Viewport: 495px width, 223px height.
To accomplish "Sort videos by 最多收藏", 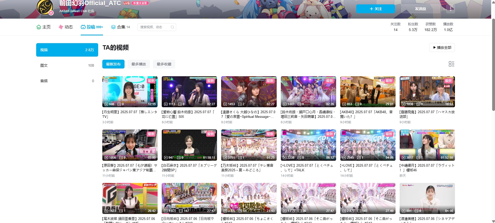I will click(164, 64).
